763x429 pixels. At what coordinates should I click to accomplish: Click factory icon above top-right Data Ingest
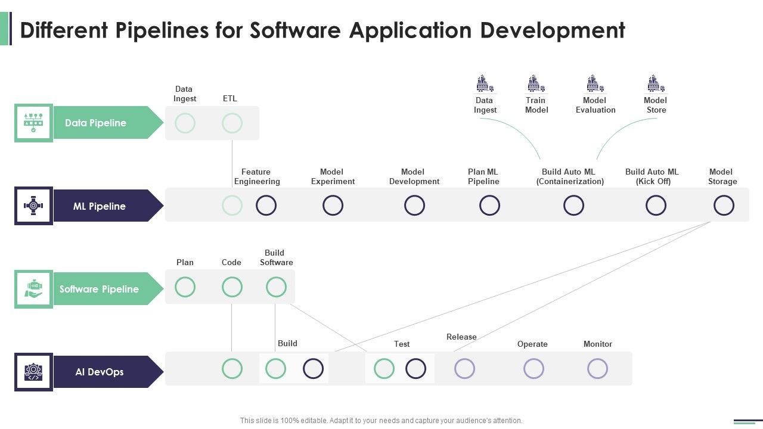pyautogui.click(x=485, y=84)
